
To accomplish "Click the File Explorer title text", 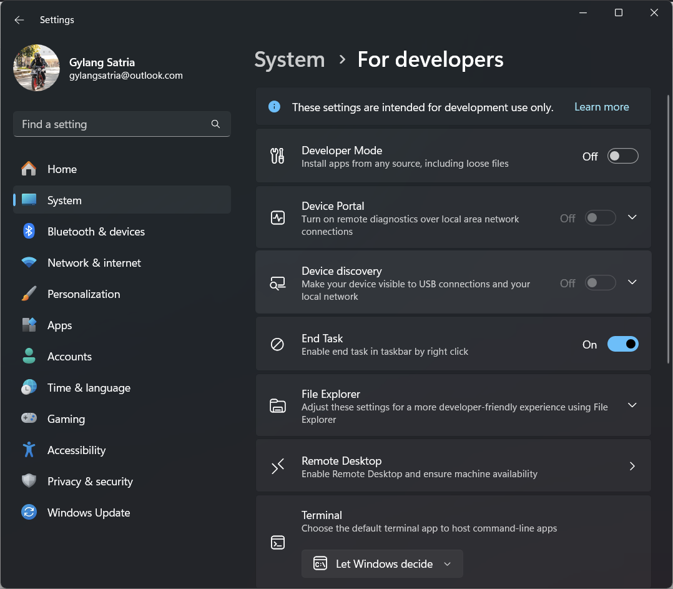I will coord(330,393).
